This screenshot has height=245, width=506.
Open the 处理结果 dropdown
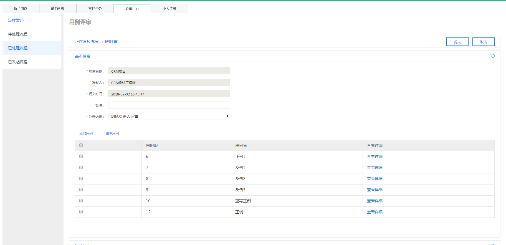169,117
